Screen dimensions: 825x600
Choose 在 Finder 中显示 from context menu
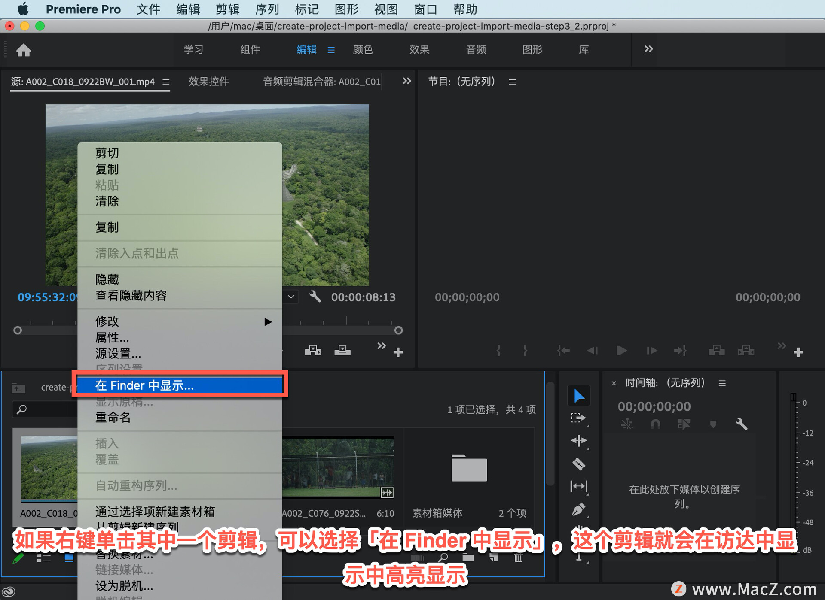coord(180,385)
